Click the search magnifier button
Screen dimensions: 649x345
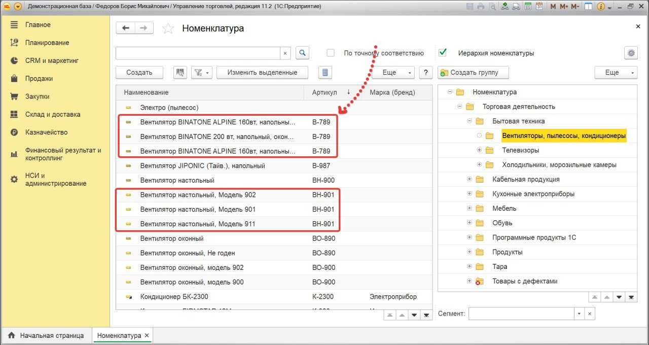pyautogui.click(x=302, y=53)
